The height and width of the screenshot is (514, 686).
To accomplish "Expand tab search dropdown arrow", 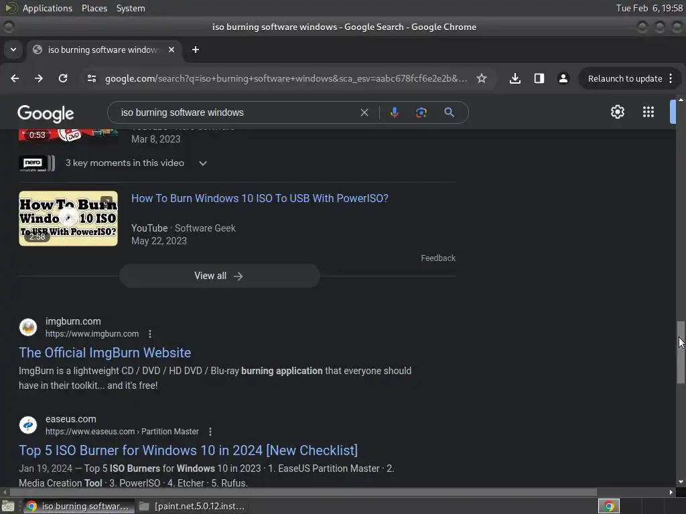I will 13,50.
